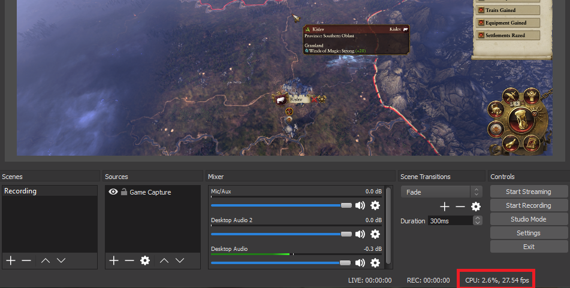Screen dimensions: 570x288
Task: Click the hourglass end turn button
Action: tap(521, 120)
